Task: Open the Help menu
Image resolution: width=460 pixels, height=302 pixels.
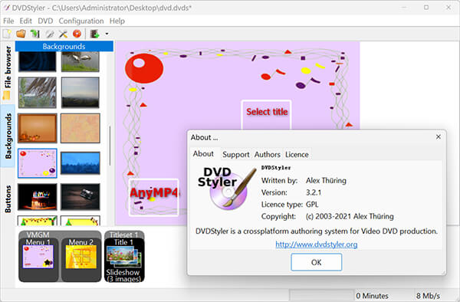Action: (x=117, y=21)
